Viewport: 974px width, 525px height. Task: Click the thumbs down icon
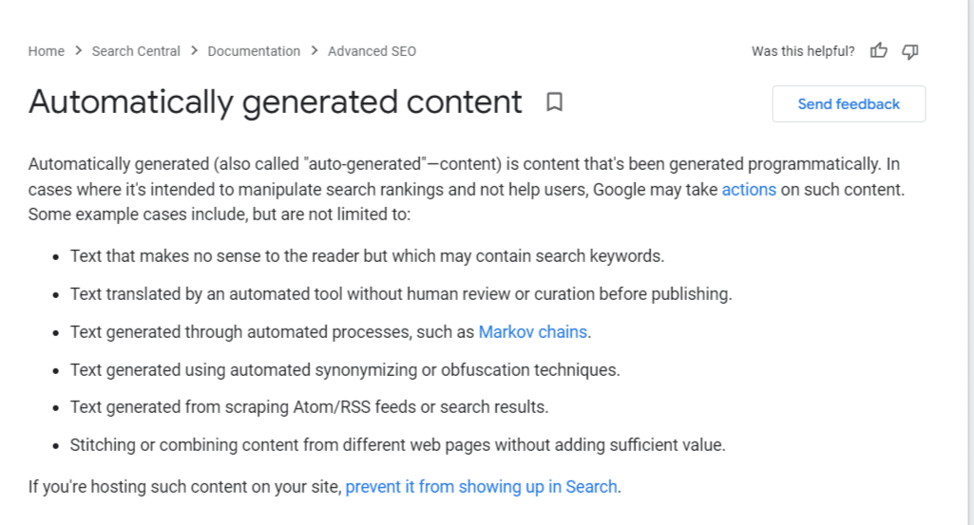910,51
